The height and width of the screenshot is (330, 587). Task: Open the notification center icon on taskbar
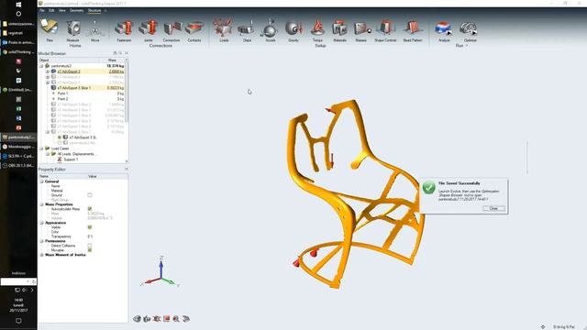pyautogui.click(x=18, y=321)
